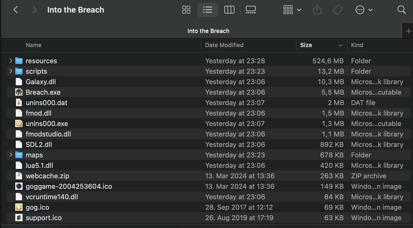Image resolution: width=413 pixels, height=228 pixels.
Task: Expand the maps folder
Action: (x=11, y=155)
